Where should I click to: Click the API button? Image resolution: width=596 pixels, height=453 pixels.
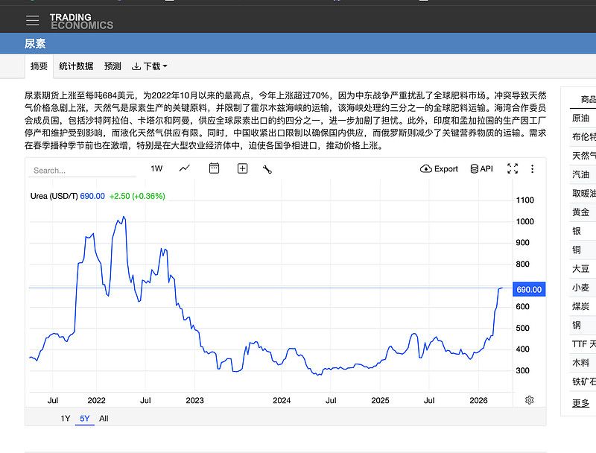(481, 168)
